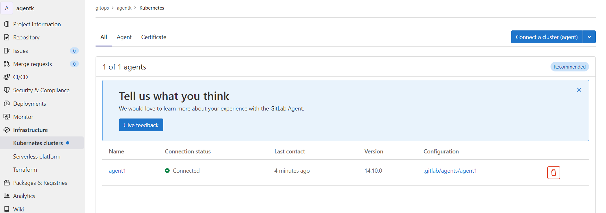Click the Deployments sidebar icon
Screen dimensions: 606x213
(x=7, y=103)
